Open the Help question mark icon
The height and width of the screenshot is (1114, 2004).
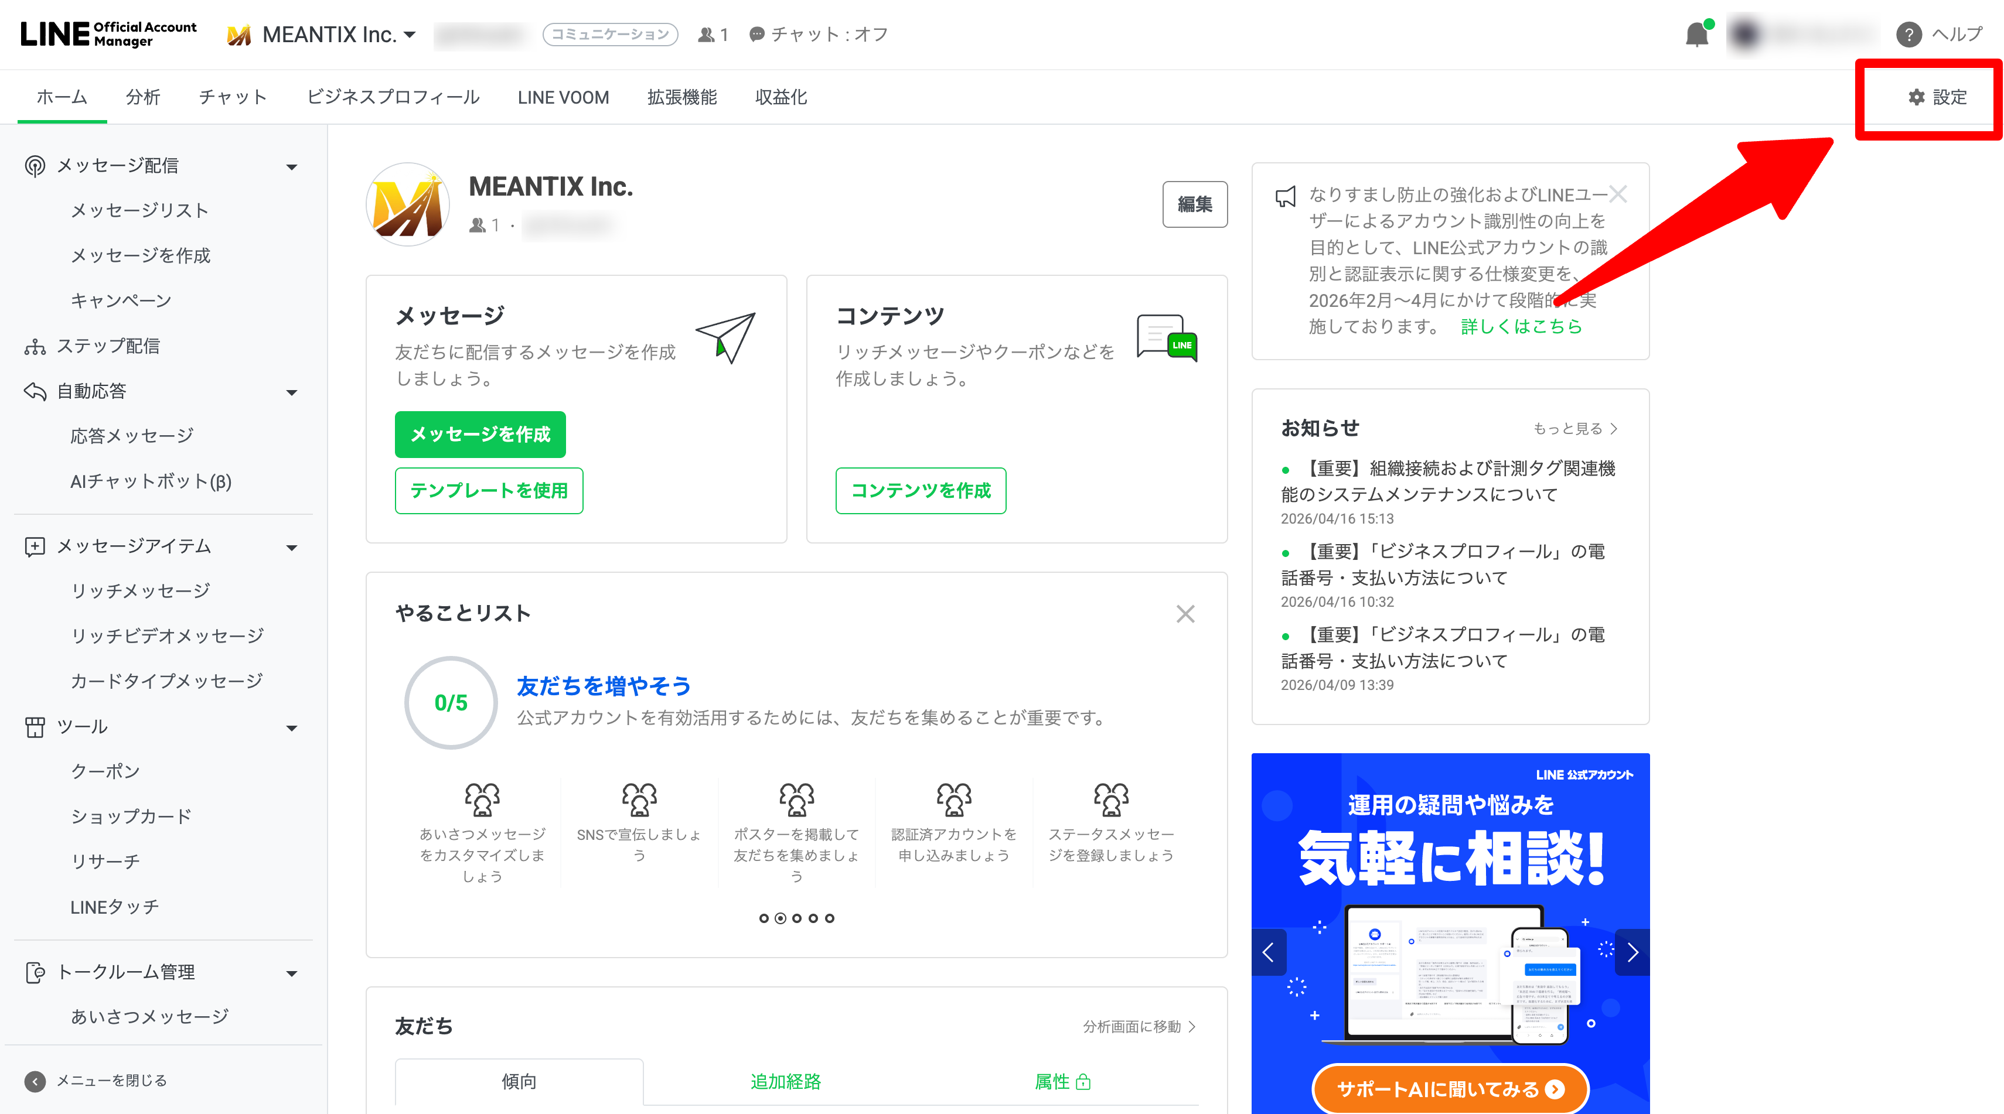point(1908,35)
